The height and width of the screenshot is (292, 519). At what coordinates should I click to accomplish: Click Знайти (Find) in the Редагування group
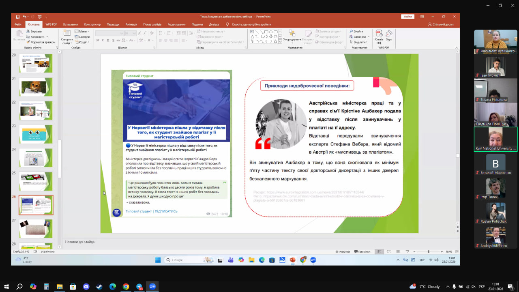pyautogui.click(x=356, y=31)
